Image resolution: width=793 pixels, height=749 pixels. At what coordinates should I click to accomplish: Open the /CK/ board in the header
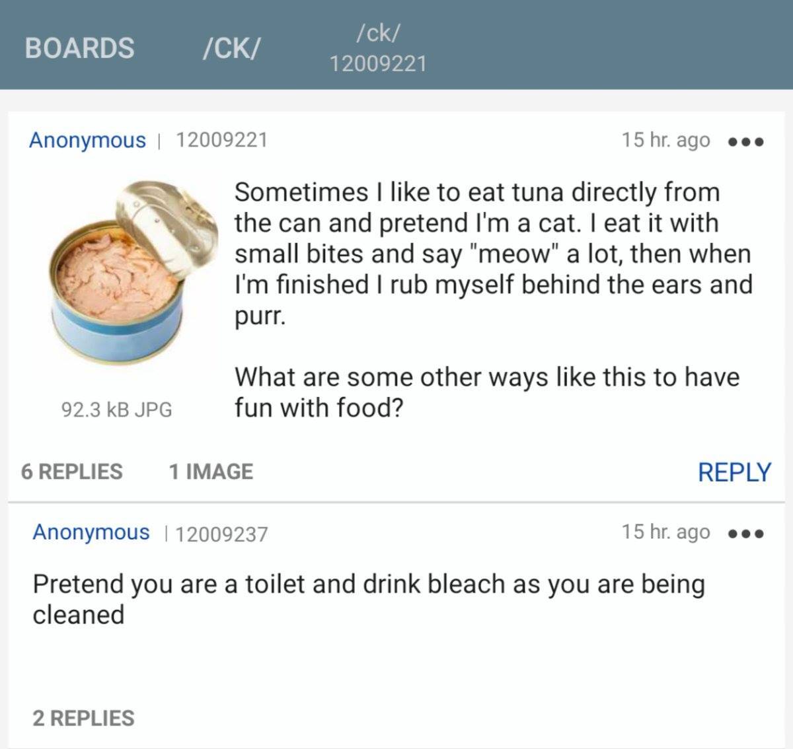[x=231, y=48]
